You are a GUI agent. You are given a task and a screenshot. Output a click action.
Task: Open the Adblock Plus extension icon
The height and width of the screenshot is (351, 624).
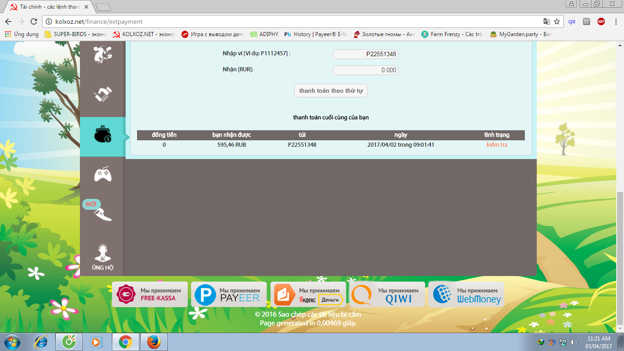[601, 21]
